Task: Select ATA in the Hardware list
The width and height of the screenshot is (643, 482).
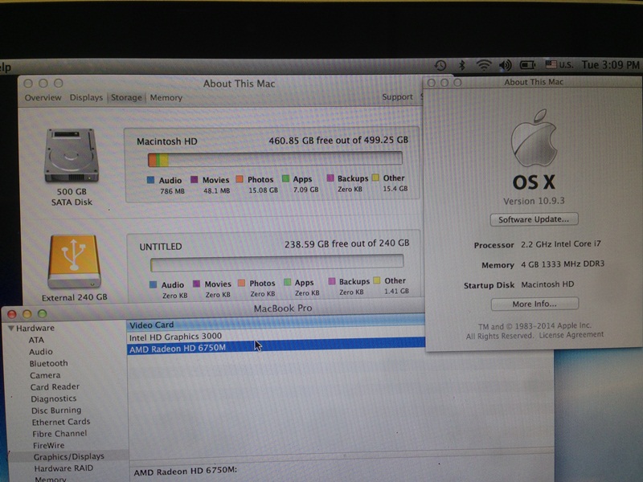Action: click(36, 340)
